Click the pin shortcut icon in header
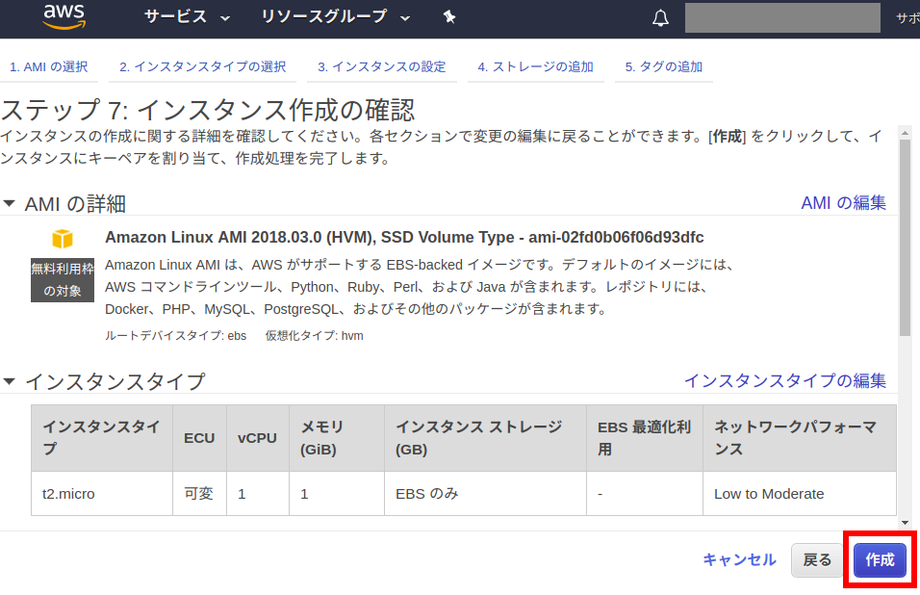 (449, 17)
